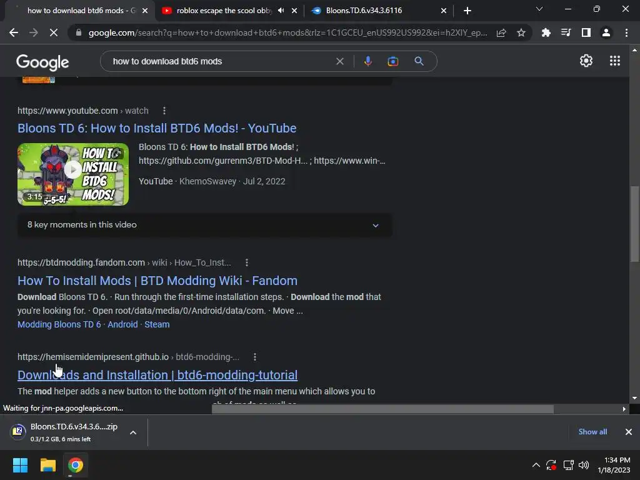
Task: Open the taskbar clock showing 1:34 PM
Action: [x=614, y=465]
